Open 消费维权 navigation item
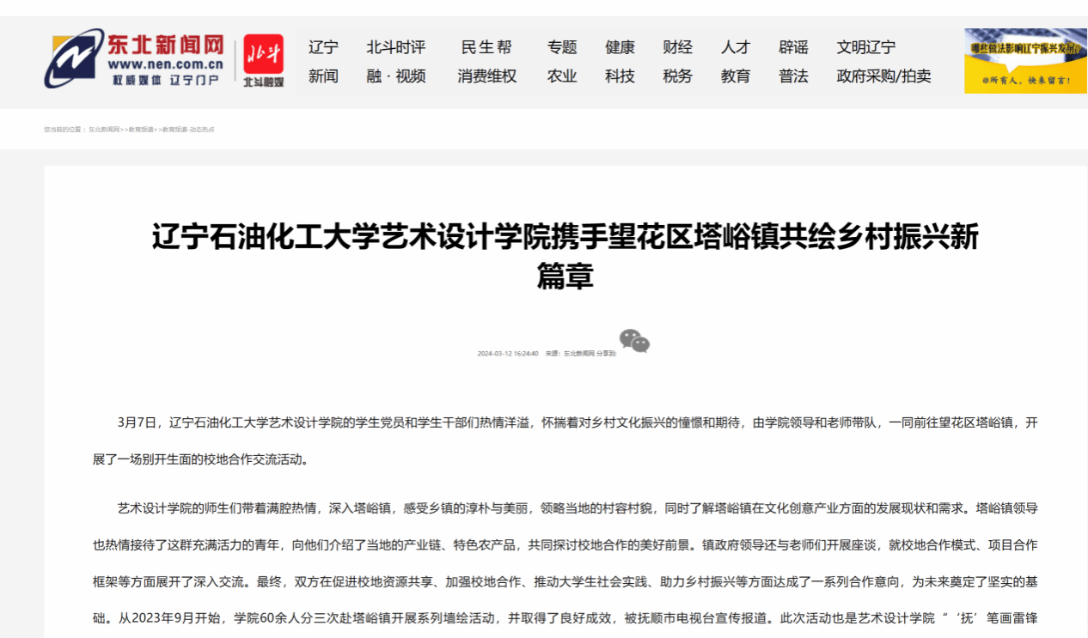This screenshot has width=1088, height=638. pyautogui.click(x=486, y=76)
